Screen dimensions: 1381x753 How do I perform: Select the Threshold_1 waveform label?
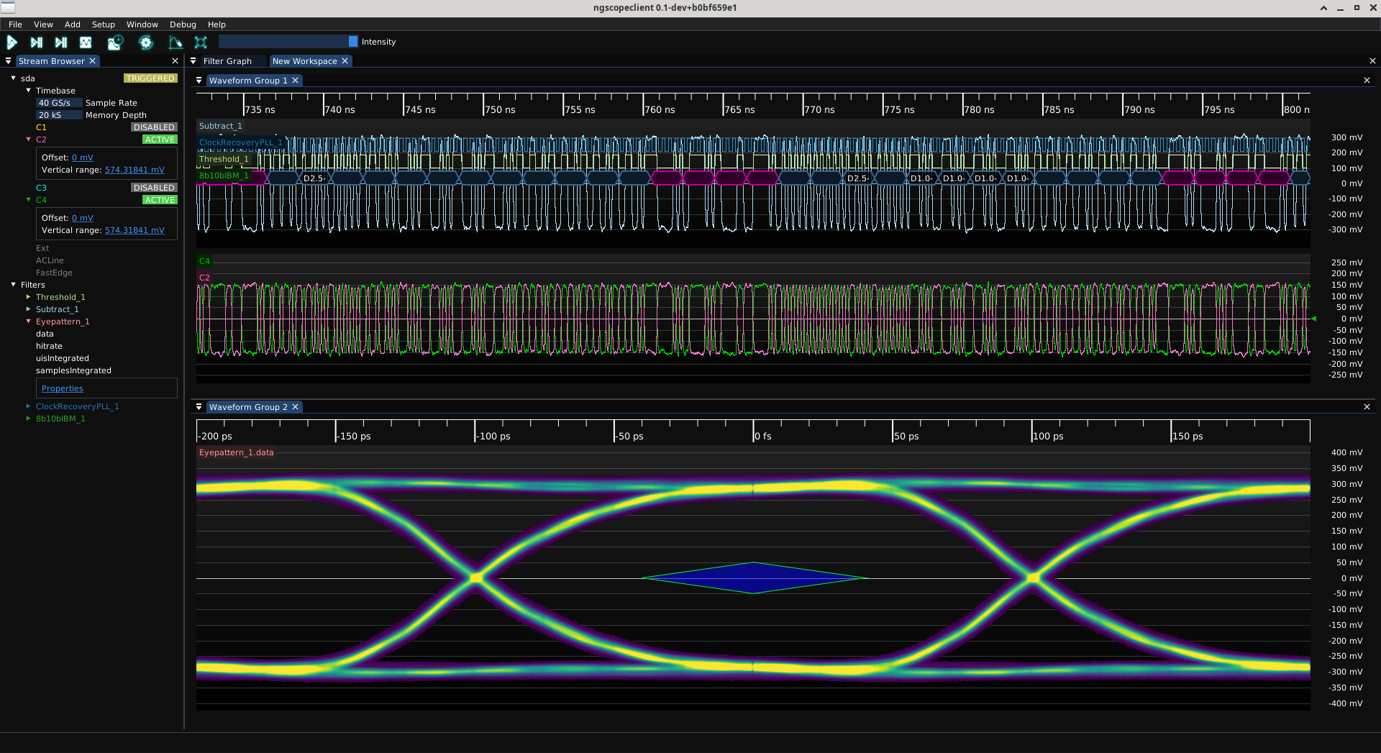[x=224, y=159]
